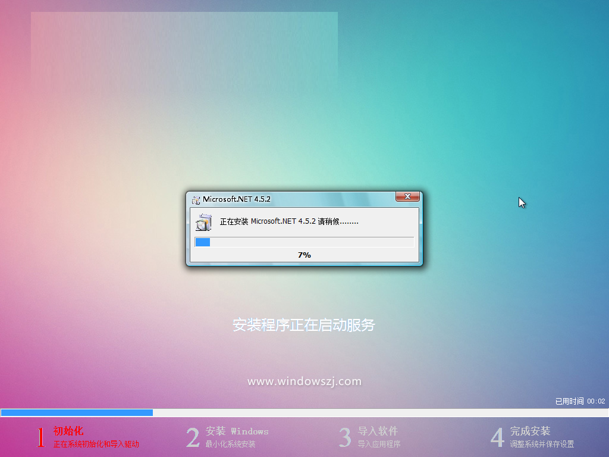Click the '调整系统并保存设置' subtitle
609x457 pixels.
pyautogui.click(x=542, y=444)
